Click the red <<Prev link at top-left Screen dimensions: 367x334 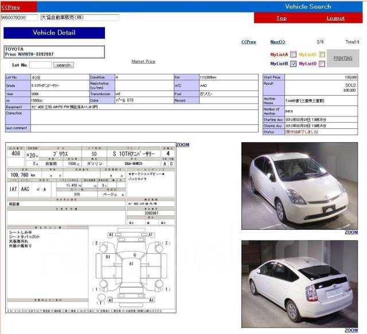(x=11, y=7)
